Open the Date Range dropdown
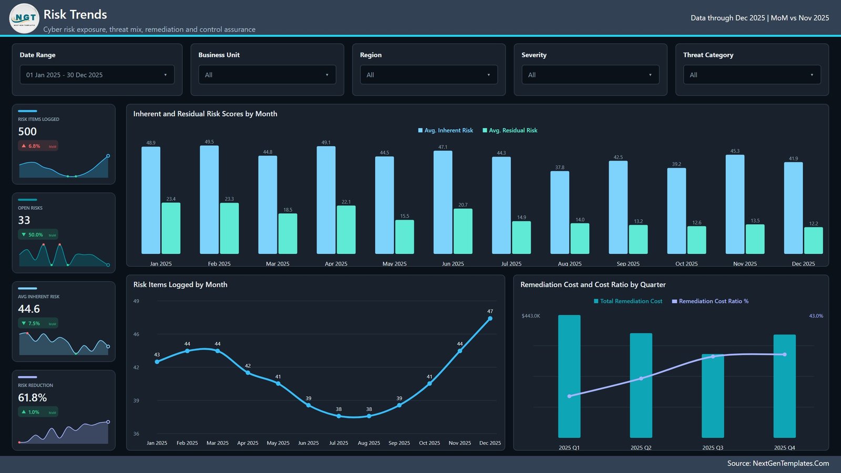 click(97, 75)
